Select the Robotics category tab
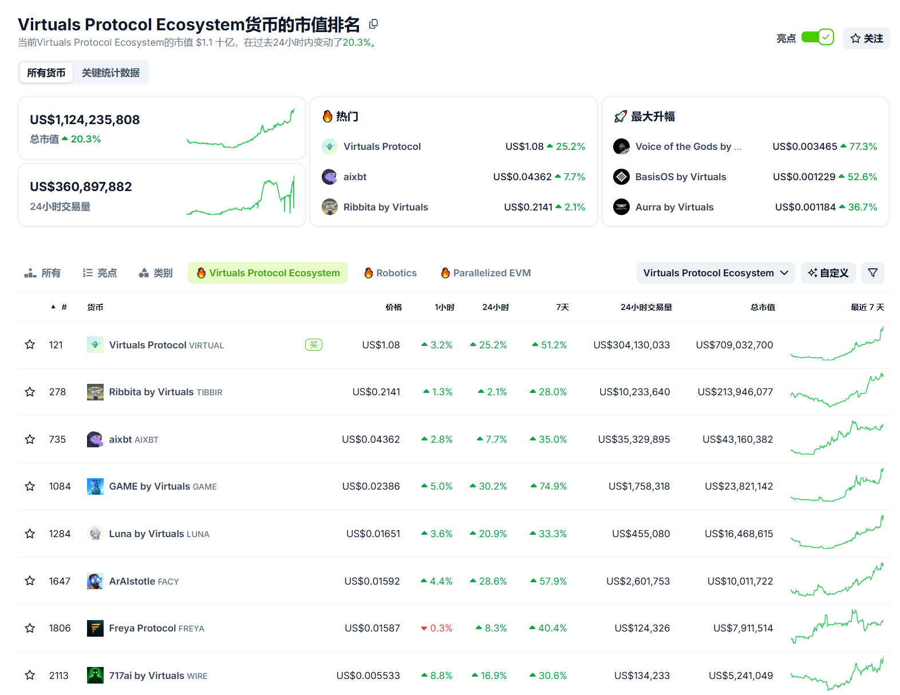Image resolution: width=900 pixels, height=695 pixels. coord(390,273)
